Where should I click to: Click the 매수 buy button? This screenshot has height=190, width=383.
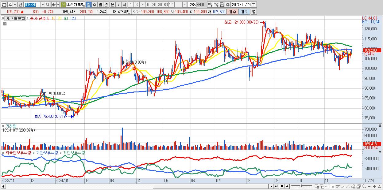click(x=232, y=12)
